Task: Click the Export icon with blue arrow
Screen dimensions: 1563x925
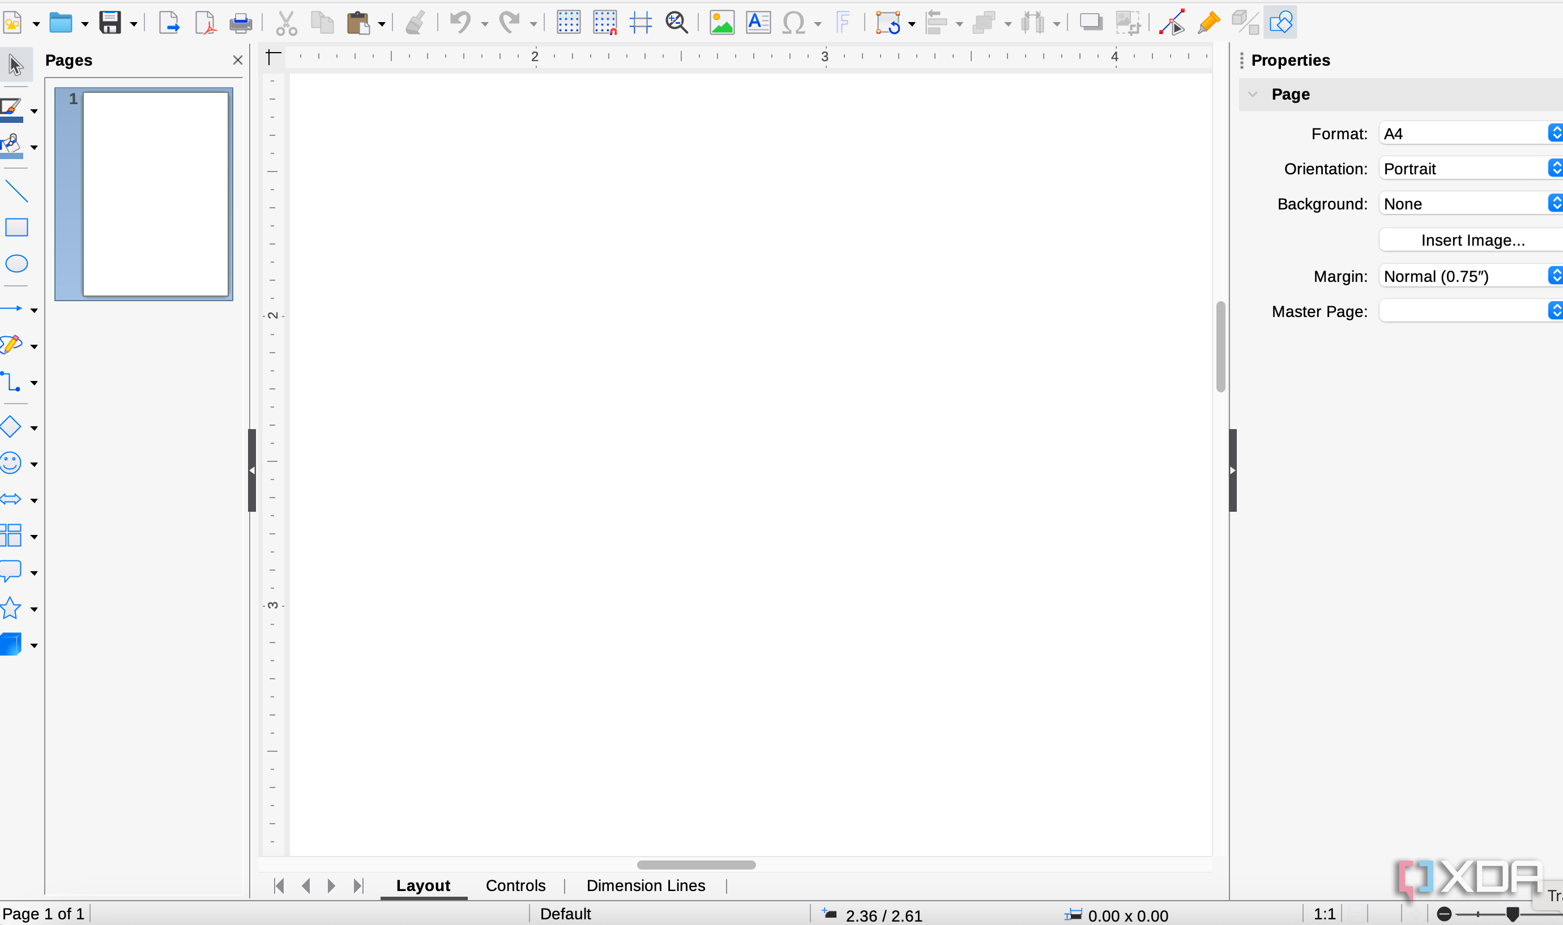Action: tap(168, 23)
